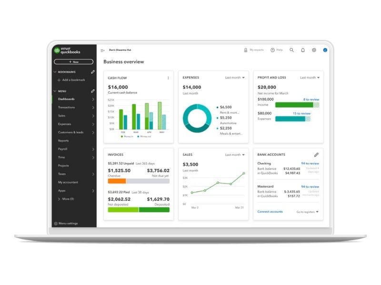Toggle the sidebar collapse menu icon
The height and width of the screenshot is (285, 381).
pos(102,50)
